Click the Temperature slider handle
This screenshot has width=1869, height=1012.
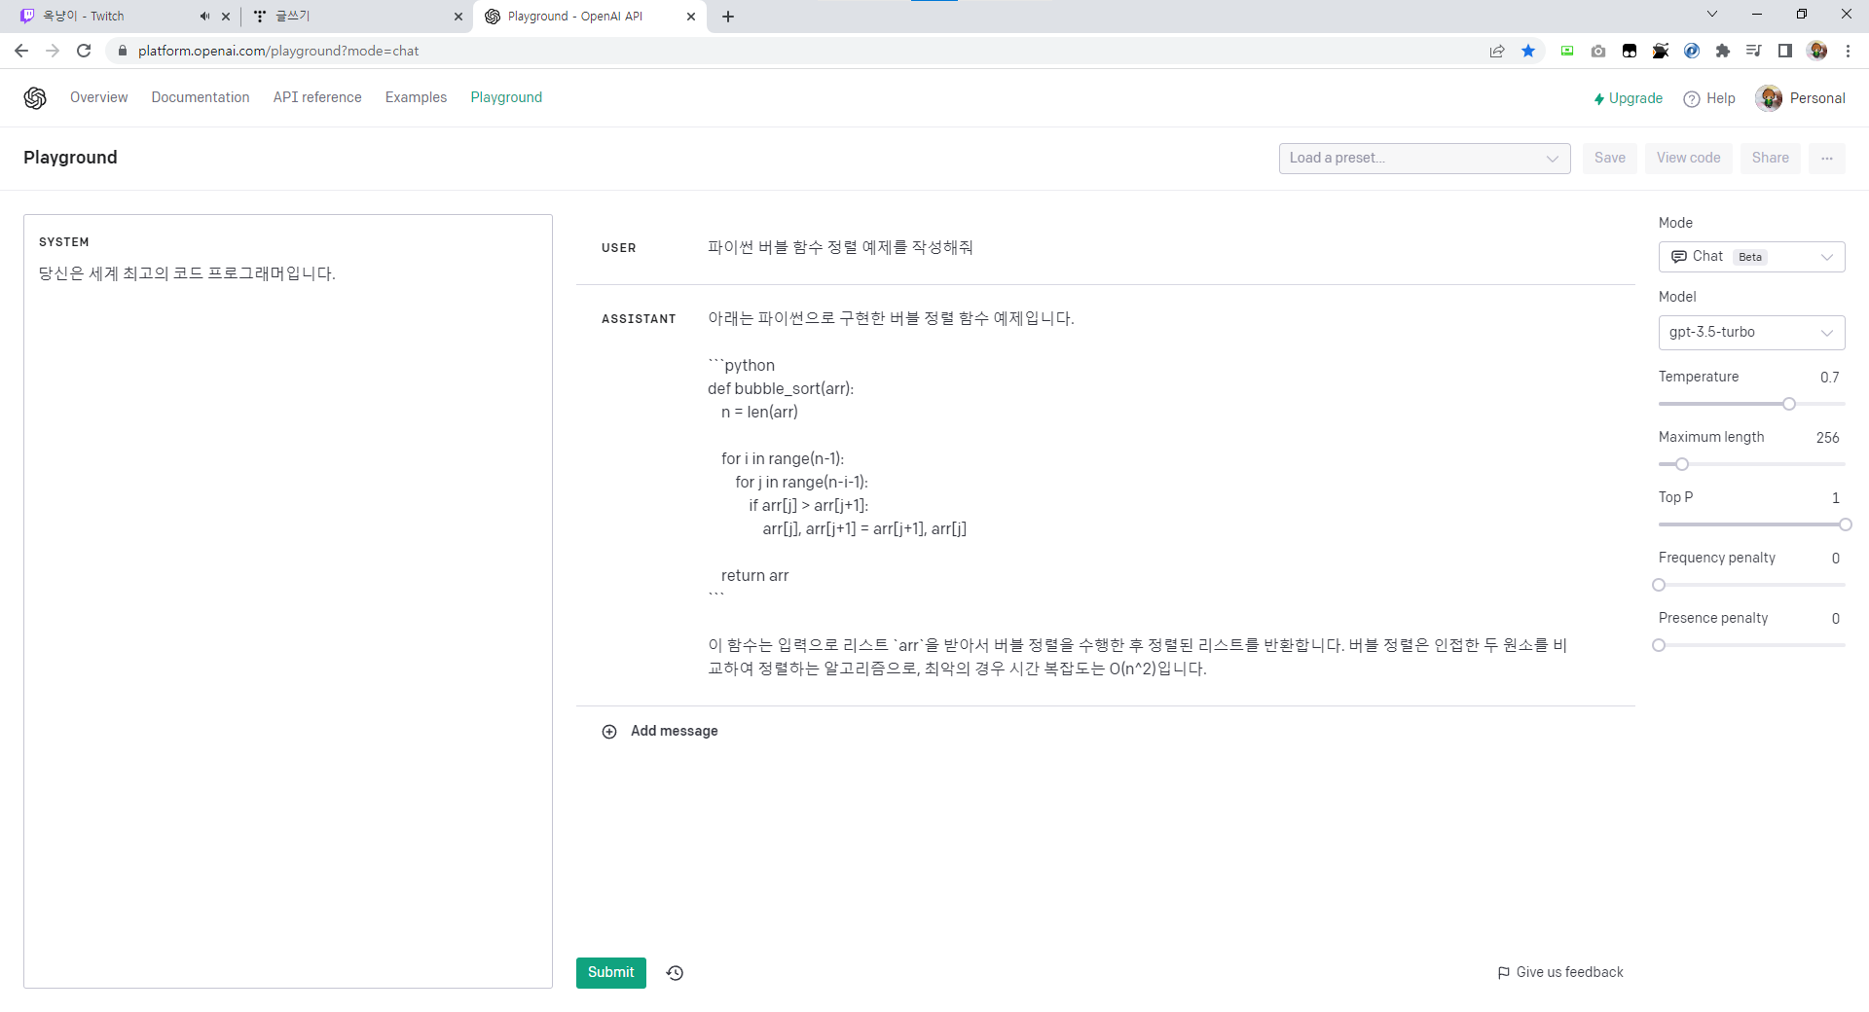1789,404
